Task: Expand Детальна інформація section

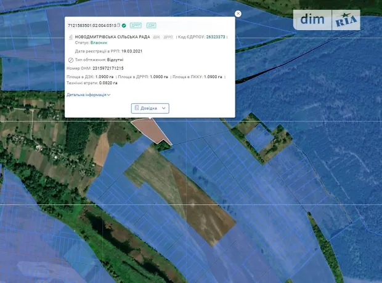Action: (89, 95)
